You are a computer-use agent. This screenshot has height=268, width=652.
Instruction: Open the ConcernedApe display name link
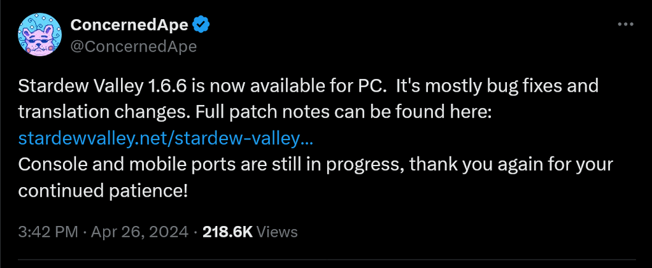(129, 25)
